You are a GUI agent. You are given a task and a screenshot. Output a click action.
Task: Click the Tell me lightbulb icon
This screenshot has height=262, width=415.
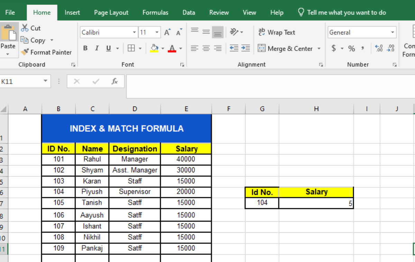pyautogui.click(x=301, y=12)
